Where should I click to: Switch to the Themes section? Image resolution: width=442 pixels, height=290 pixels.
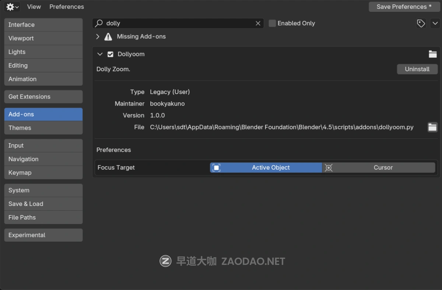point(43,128)
